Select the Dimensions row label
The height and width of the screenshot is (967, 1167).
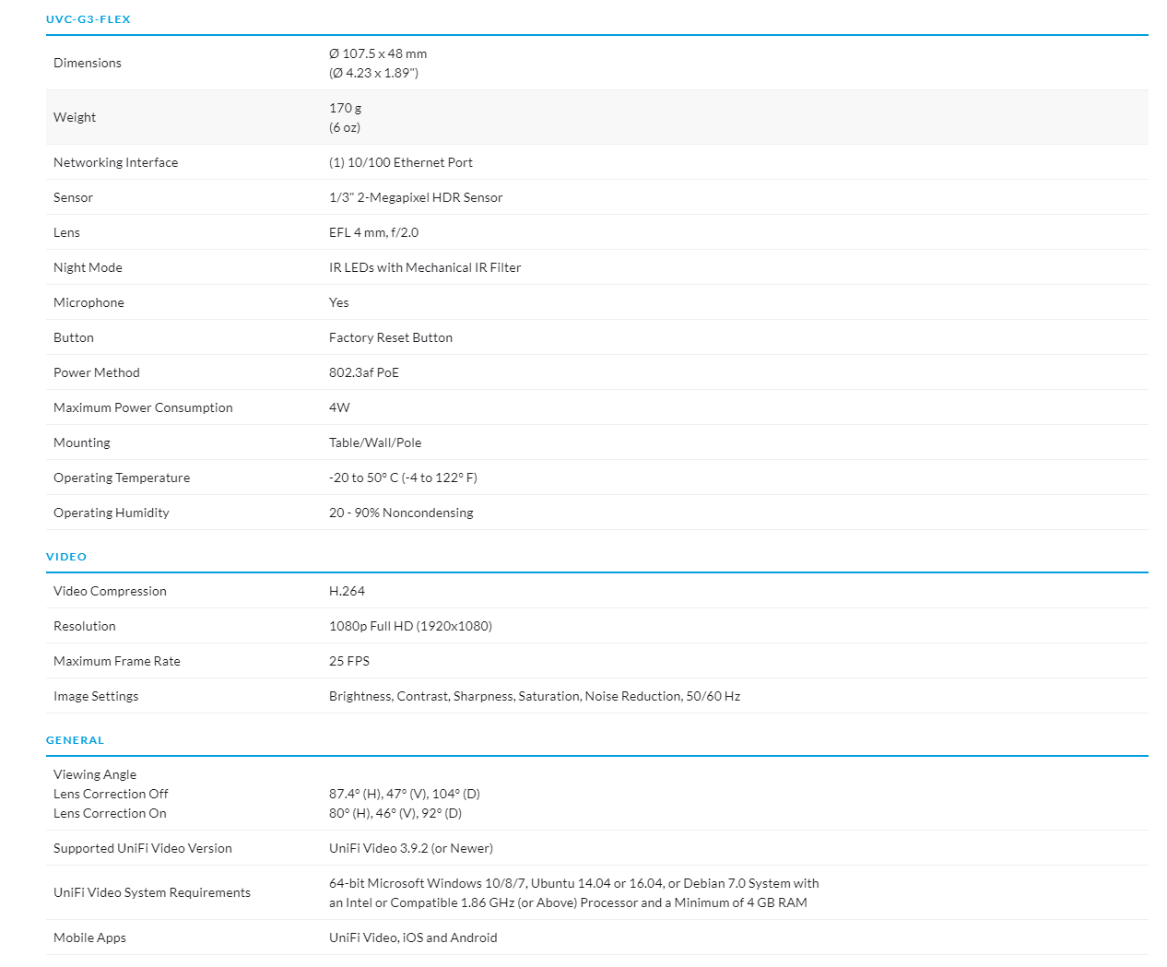(x=88, y=63)
